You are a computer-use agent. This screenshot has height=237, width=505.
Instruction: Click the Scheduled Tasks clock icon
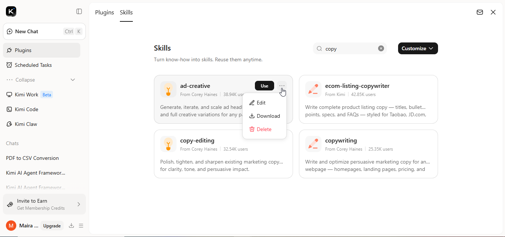(x=10, y=65)
